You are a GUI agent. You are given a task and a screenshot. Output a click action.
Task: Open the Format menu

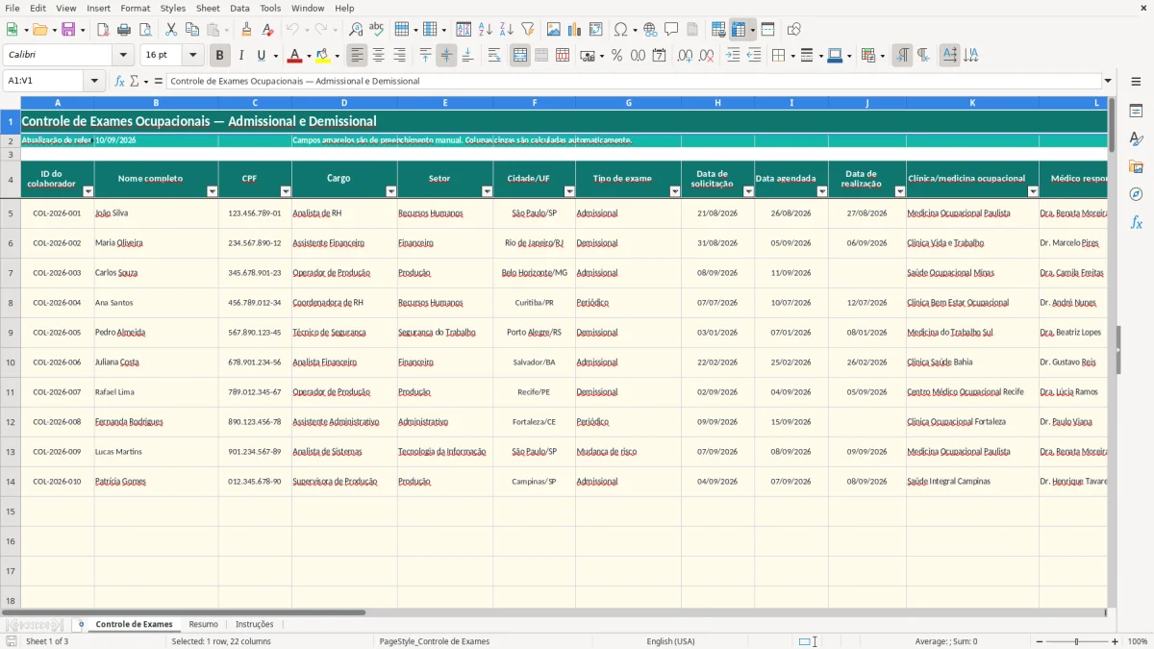(135, 8)
